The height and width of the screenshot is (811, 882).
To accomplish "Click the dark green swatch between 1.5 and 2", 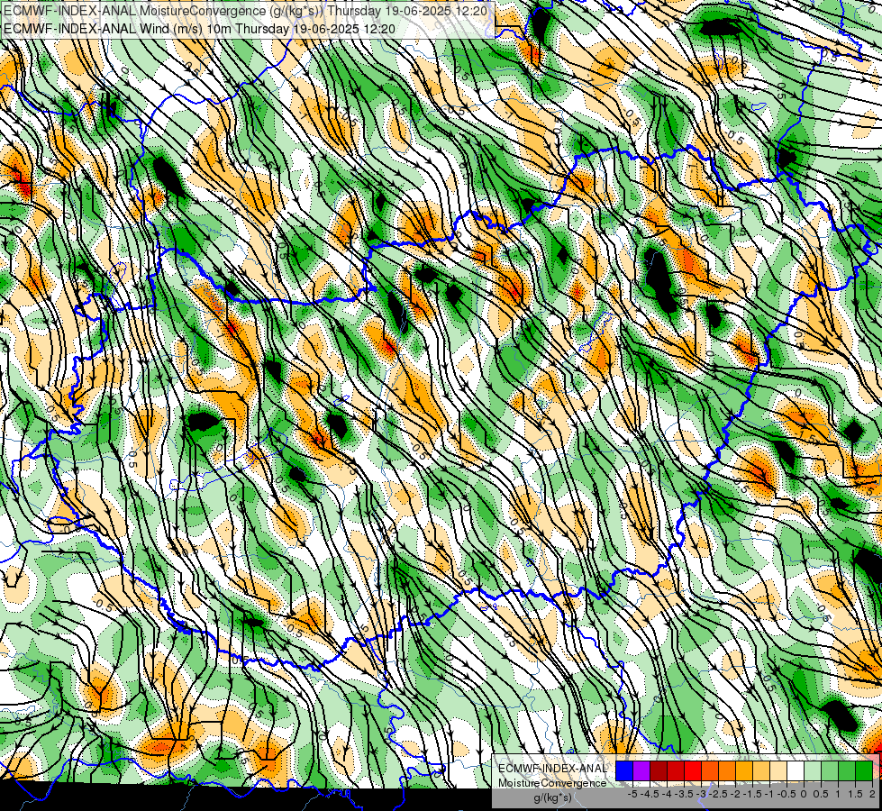I will click(864, 770).
